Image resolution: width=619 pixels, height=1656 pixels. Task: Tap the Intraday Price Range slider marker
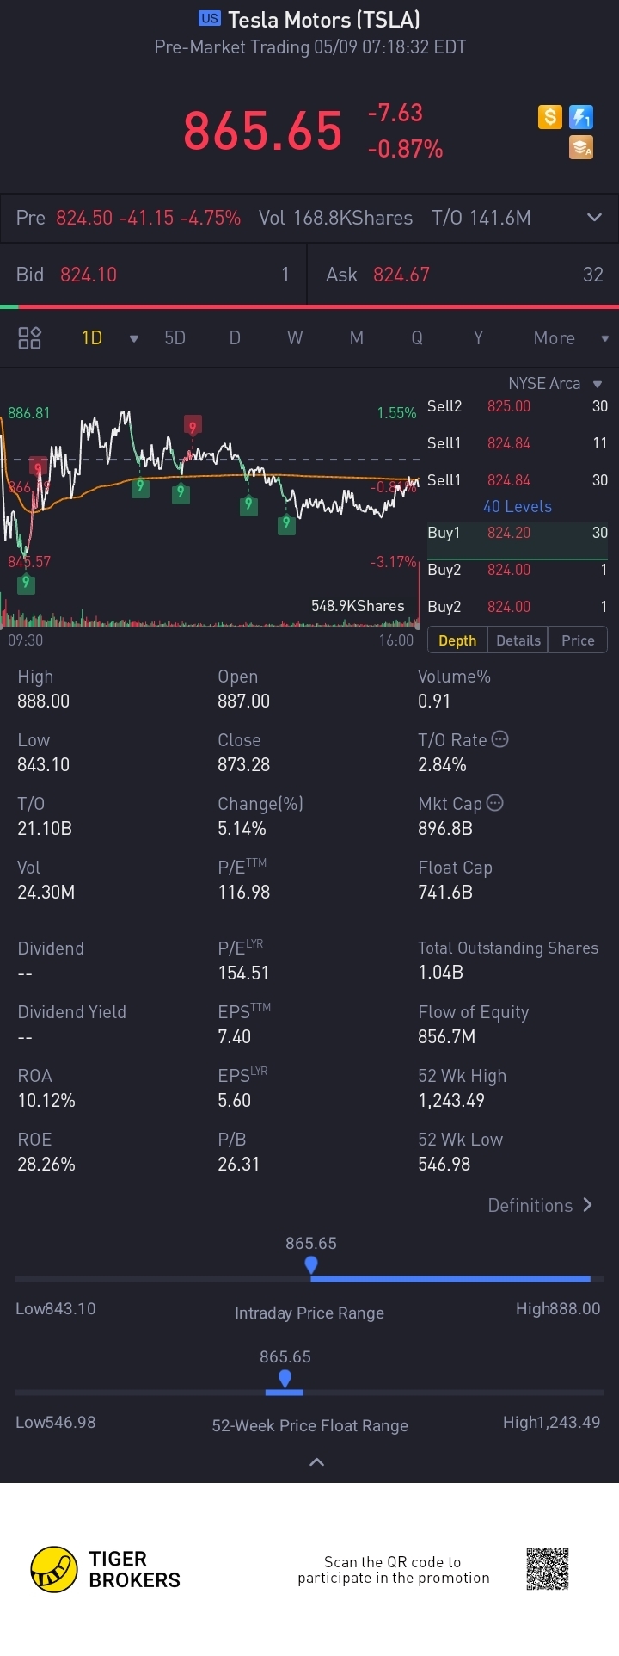[x=311, y=1265]
